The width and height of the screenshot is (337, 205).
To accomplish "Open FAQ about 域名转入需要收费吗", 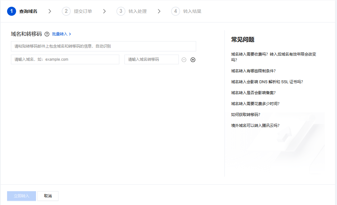I will pyautogui.click(x=276, y=57).
